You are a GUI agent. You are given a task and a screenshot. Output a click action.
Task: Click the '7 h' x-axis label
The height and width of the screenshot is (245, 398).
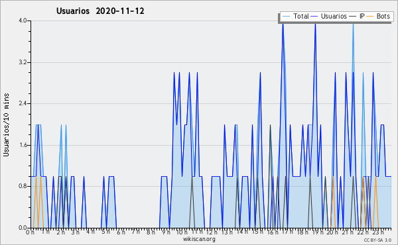(136, 232)
